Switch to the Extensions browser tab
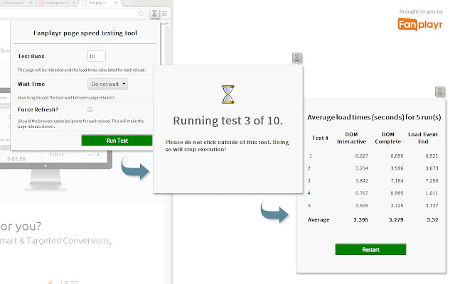The height and width of the screenshot is (284, 455). (x=13, y=3)
